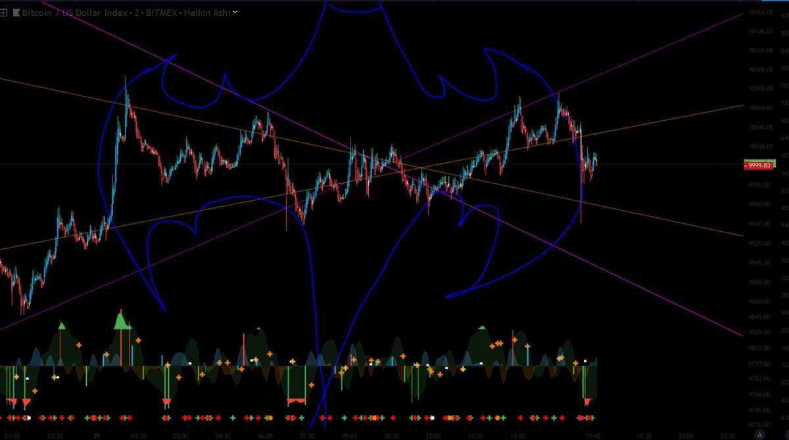Click the 17:42 time axis label
The height and width of the screenshot is (440, 789).
coord(593,435)
